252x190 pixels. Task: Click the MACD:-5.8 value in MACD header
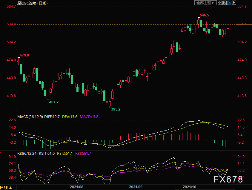[x=89, y=117]
